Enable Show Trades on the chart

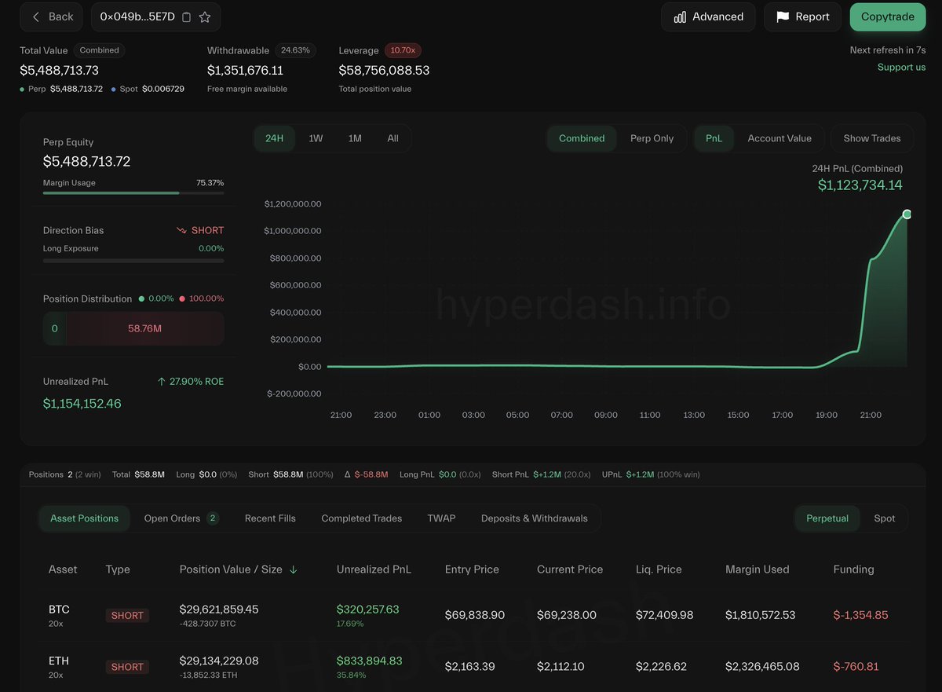coord(871,137)
